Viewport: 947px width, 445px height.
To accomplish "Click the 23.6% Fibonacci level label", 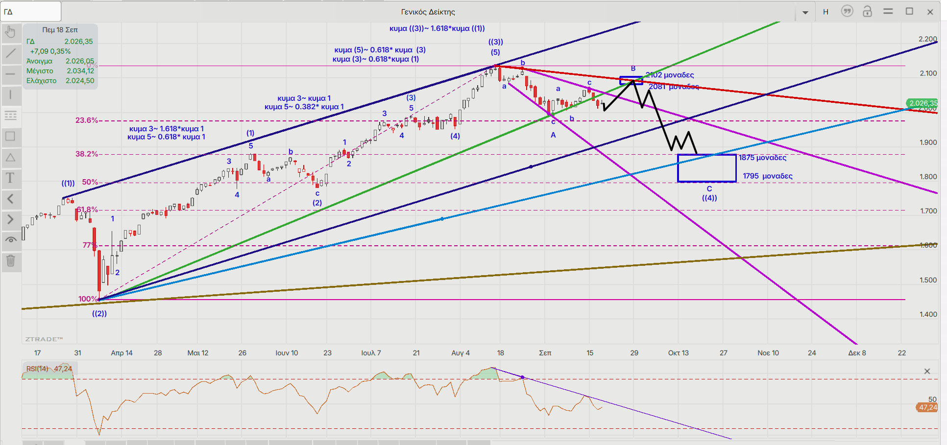I will 86,120.
